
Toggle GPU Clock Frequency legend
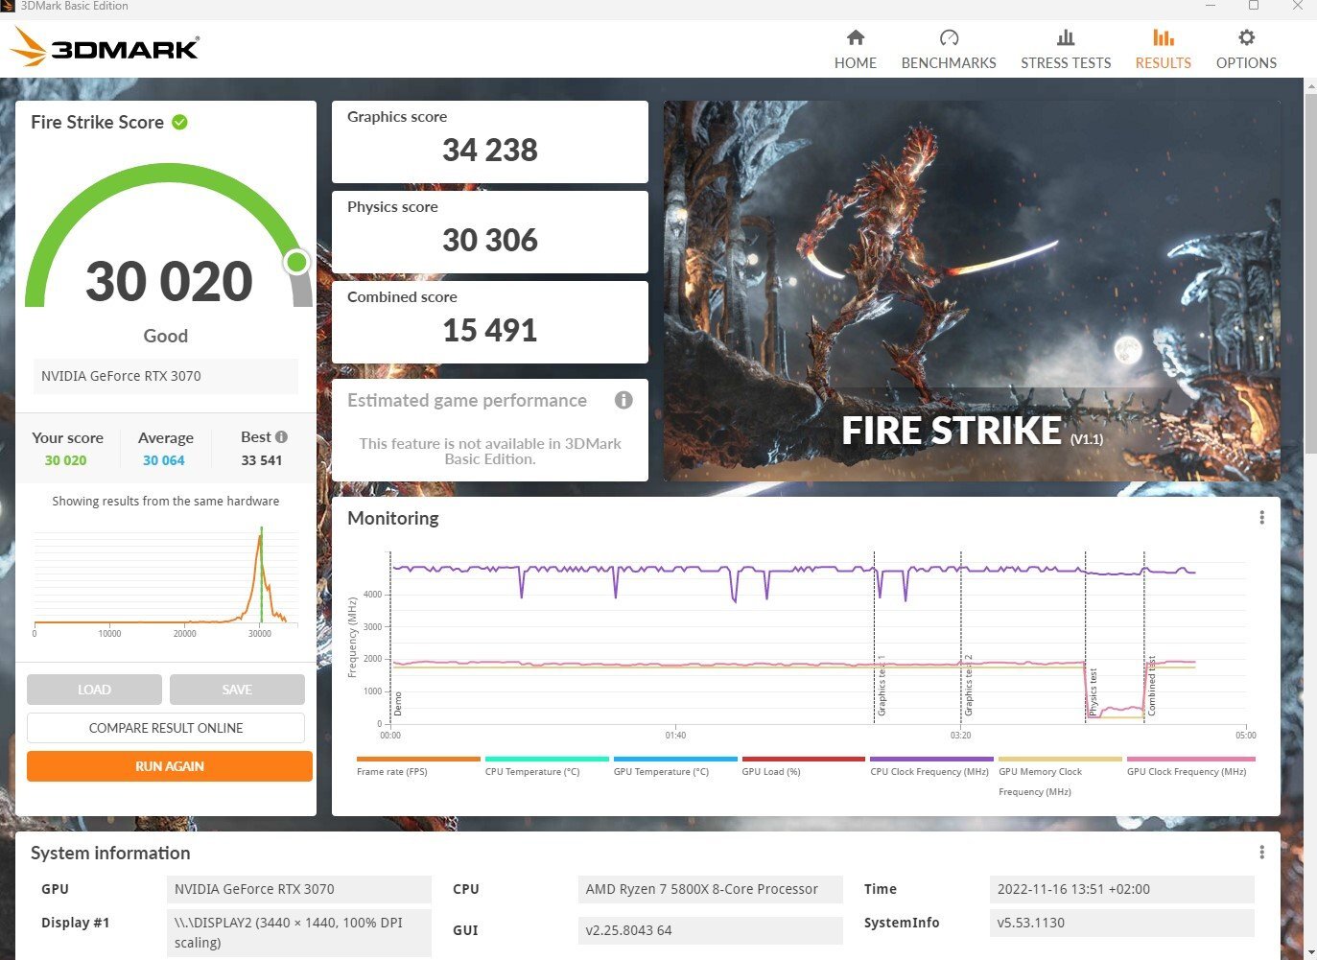click(x=1188, y=766)
